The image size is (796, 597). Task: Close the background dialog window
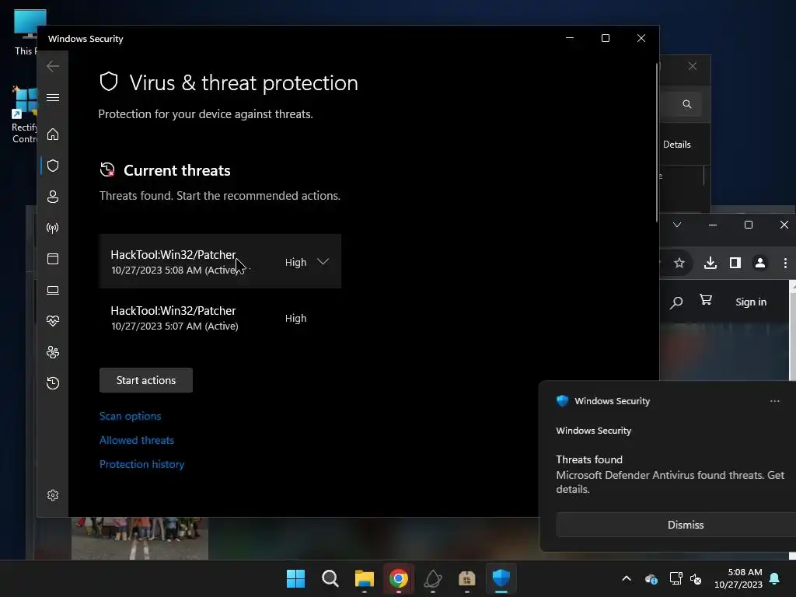693,66
